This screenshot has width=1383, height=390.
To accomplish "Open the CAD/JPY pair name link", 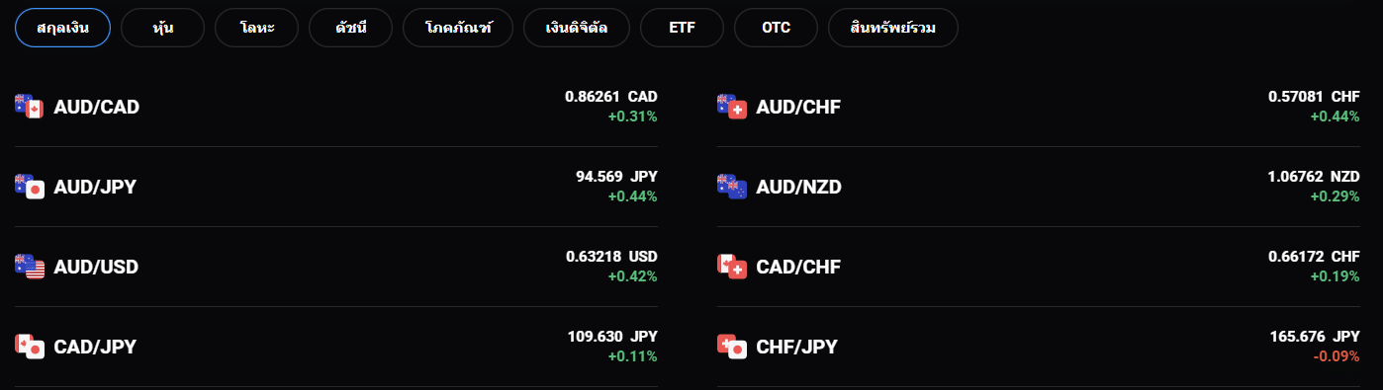I will click(95, 347).
